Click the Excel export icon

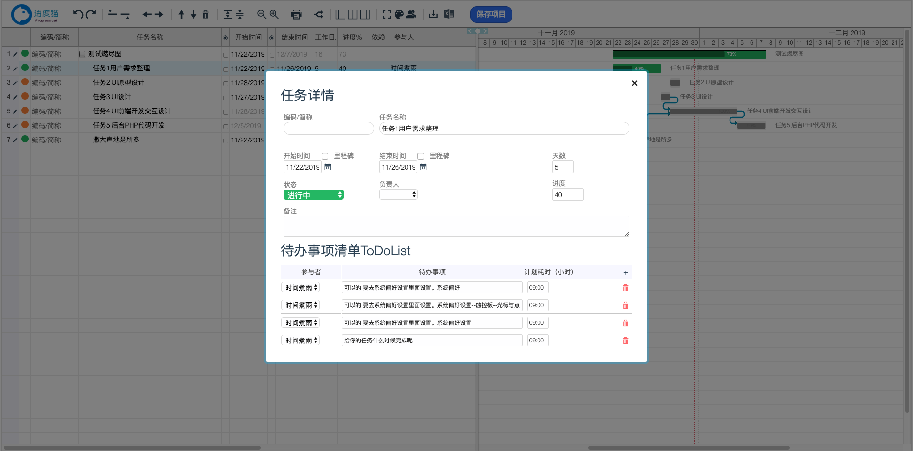[449, 14]
